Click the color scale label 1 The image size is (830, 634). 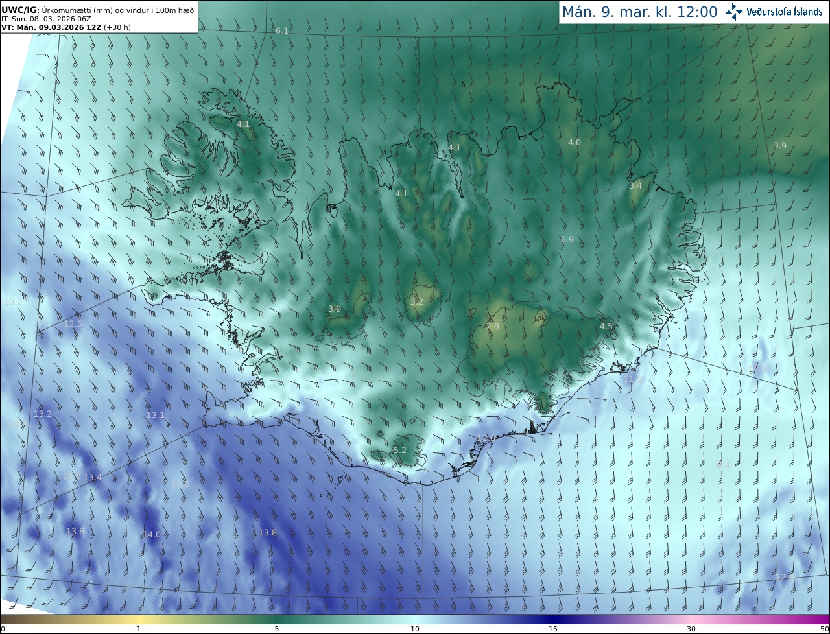pos(139,629)
